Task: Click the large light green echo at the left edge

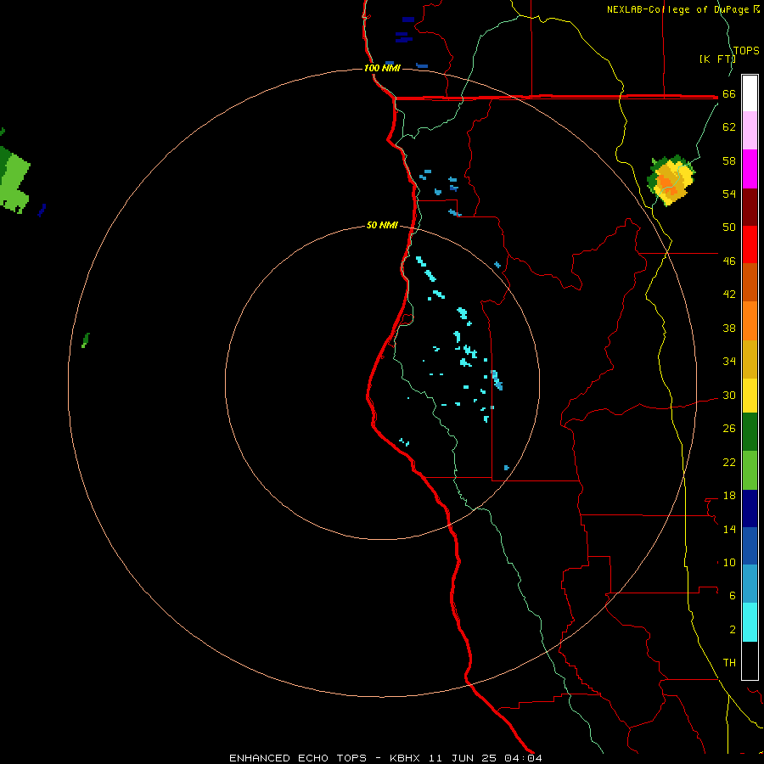Action: click(x=14, y=182)
